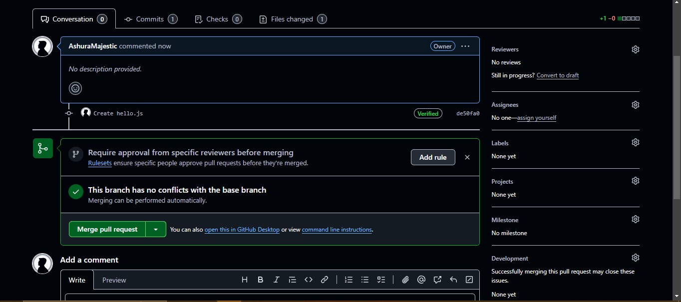681x302 pixels.
Task: Click the Owner badge
Action: point(442,46)
